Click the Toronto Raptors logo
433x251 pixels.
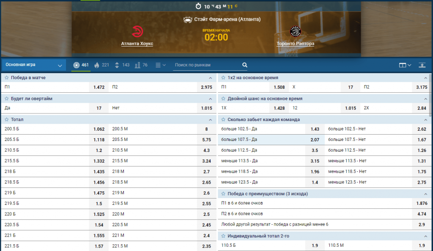tap(295, 32)
